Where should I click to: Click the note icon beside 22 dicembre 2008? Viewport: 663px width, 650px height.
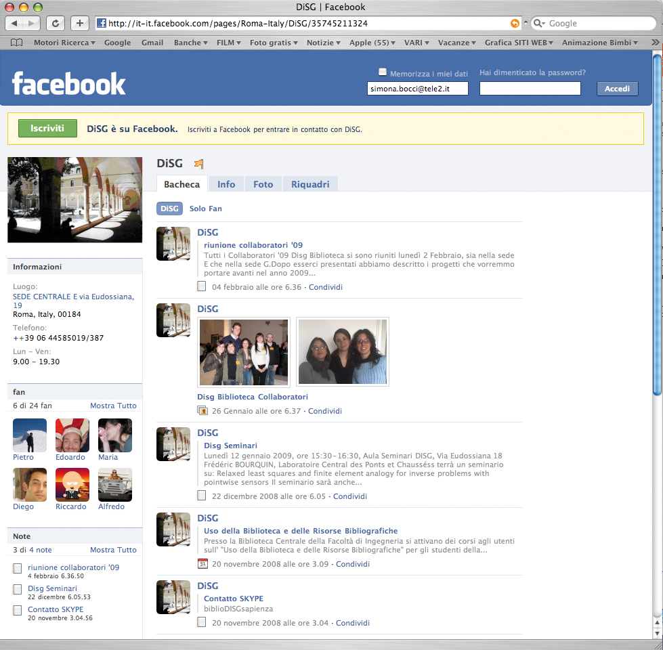pyautogui.click(x=202, y=496)
